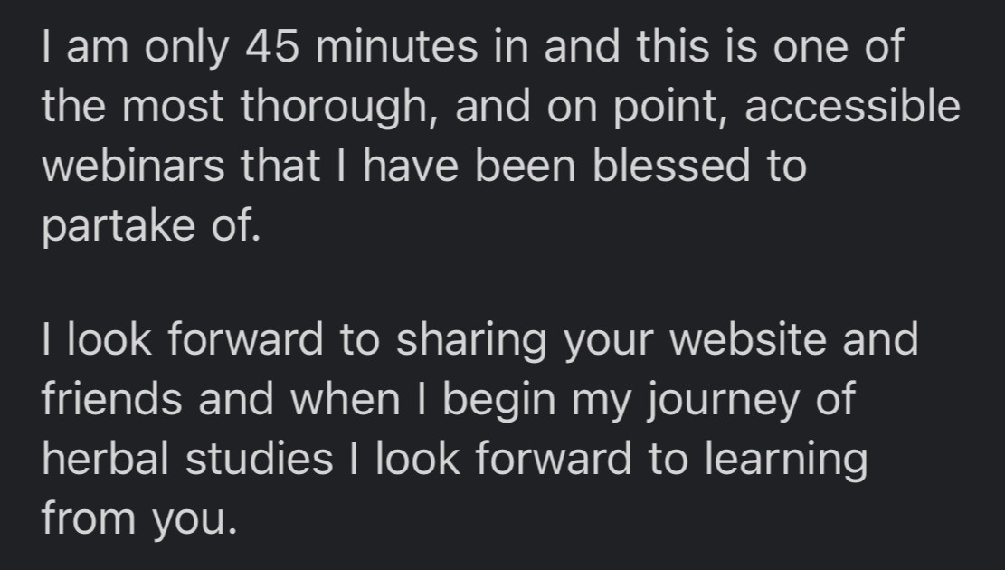This screenshot has height=570, width=1005.
Task: Click the word "website" in the comment
Action: click(748, 339)
